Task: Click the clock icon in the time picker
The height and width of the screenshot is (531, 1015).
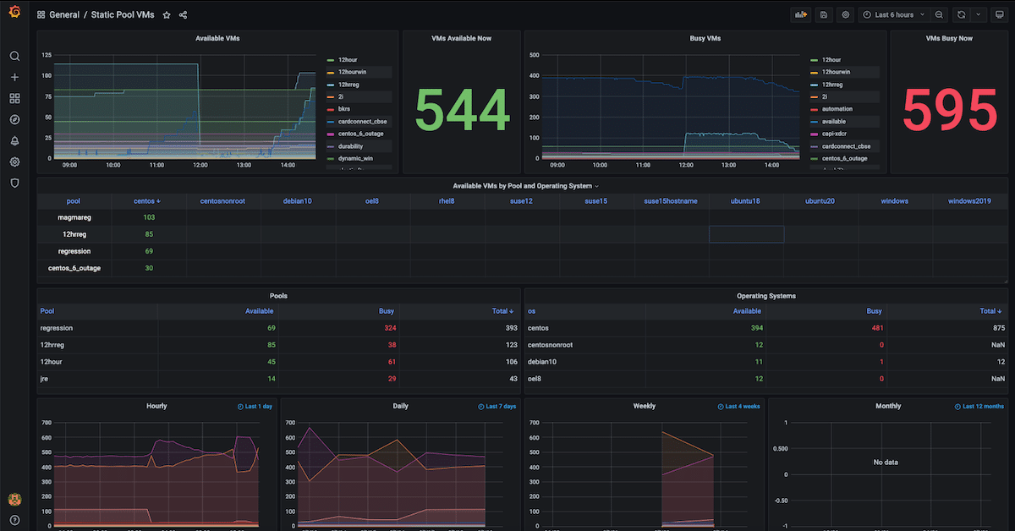Action: [x=867, y=15]
